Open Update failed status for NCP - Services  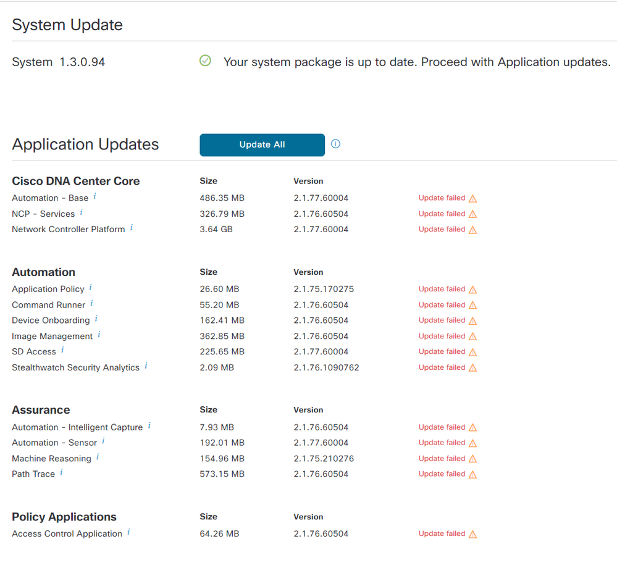[x=442, y=214]
